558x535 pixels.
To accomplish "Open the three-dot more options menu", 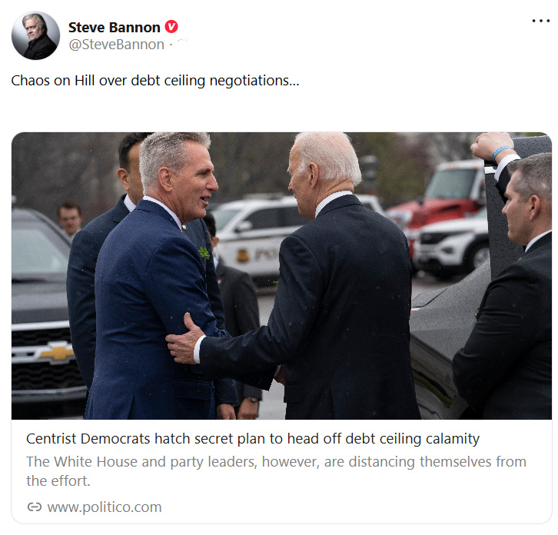I will [x=540, y=21].
